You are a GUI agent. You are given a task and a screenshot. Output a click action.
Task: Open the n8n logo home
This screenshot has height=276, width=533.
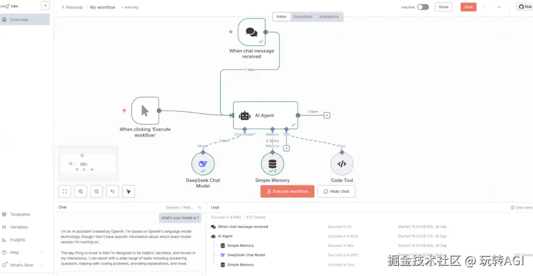point(9,6)
